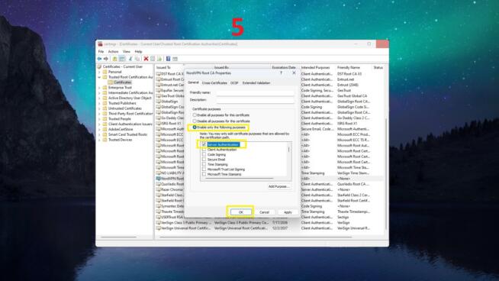Image resolution: width=499 pixels, height=281 pixels.
Task: Toggle the Server Authentication checkbox
Action: pyautogui.click(x=204, y=144)
